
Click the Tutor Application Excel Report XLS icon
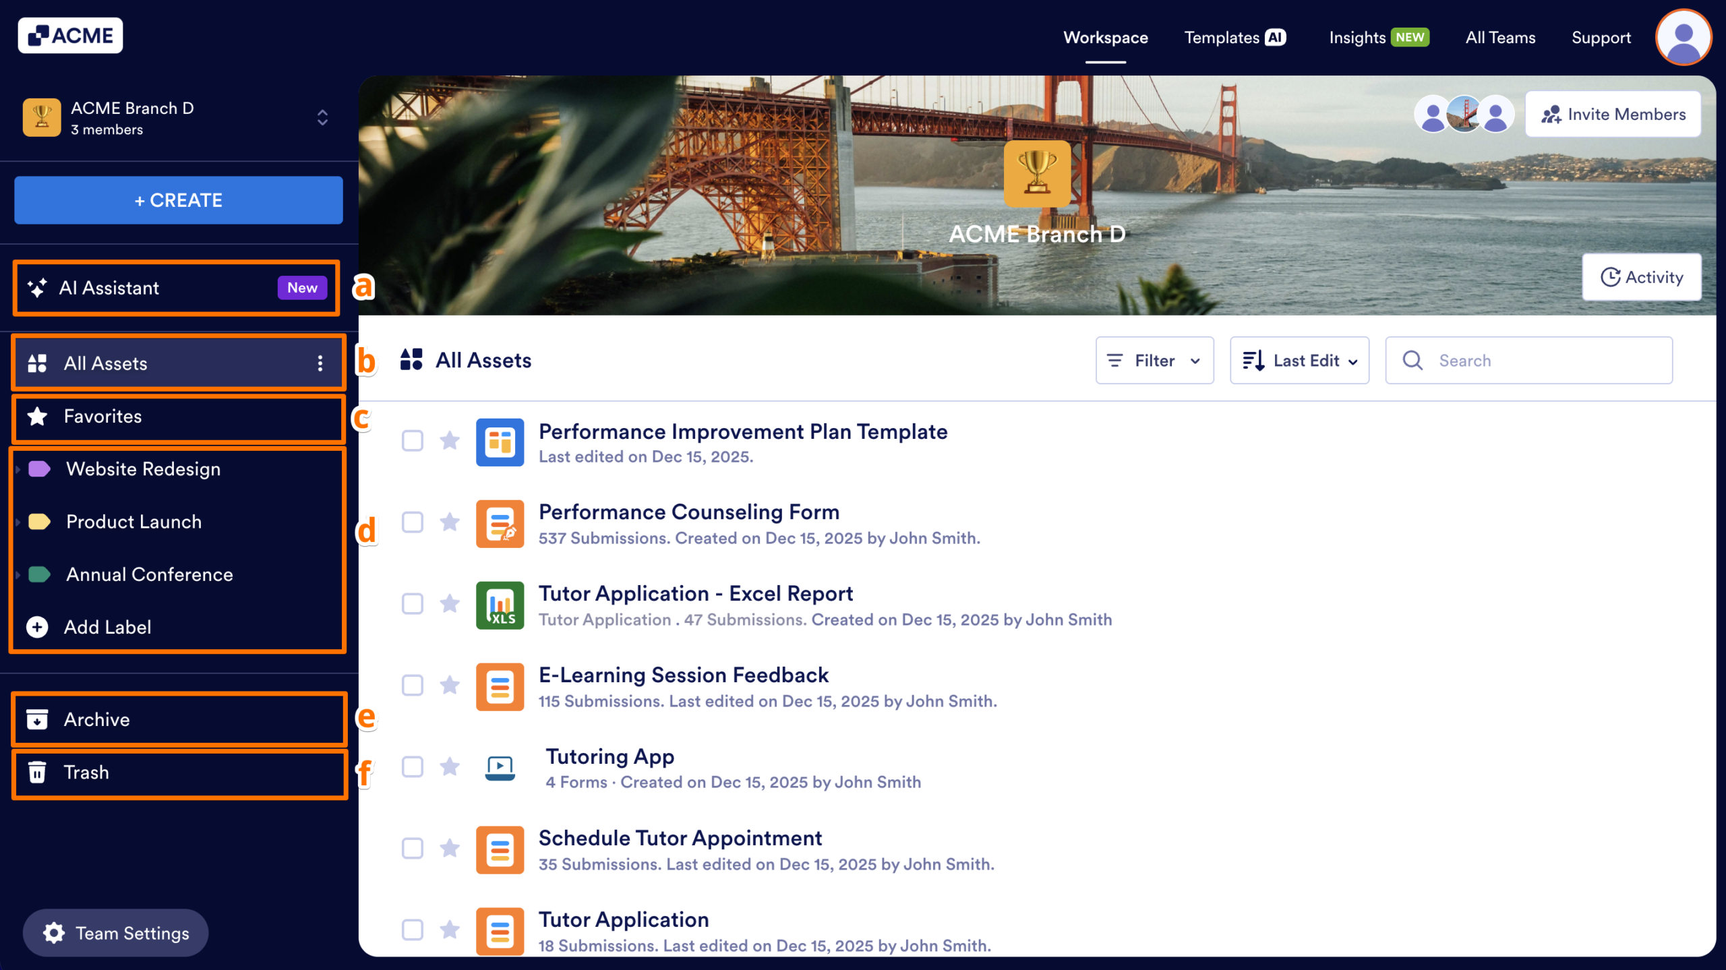click(x=500, y=605)
